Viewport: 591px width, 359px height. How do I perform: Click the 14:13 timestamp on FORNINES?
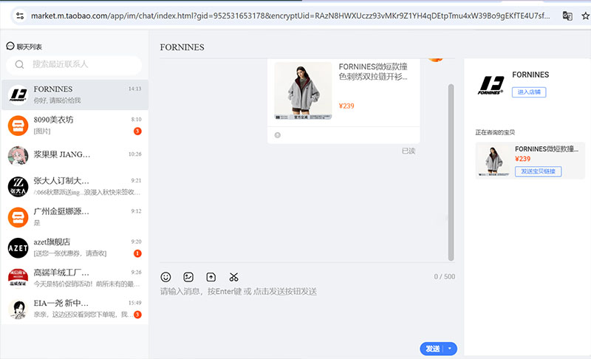pyautogui.click(x=134, y=89)
